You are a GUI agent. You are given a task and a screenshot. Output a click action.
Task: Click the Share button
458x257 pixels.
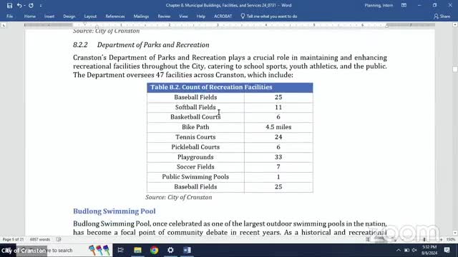click(x=442, y=16)
